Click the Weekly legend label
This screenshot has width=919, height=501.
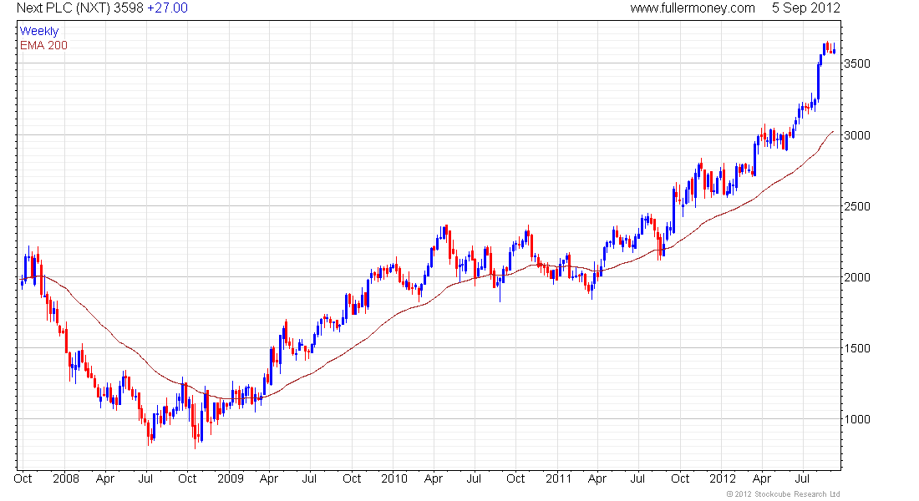click(39, 31)
